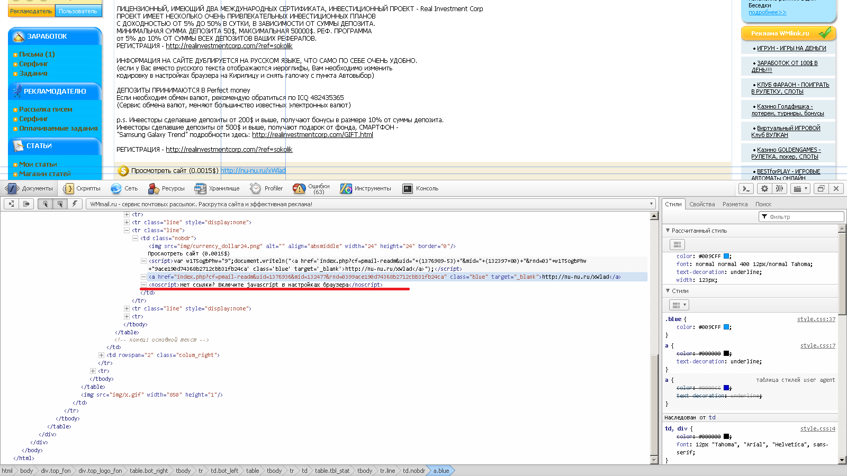Image resolution: width=847 pixels, height=476 pixels.
Task: Open the Стили list options dropdown button
Action: tap(679, 305)
